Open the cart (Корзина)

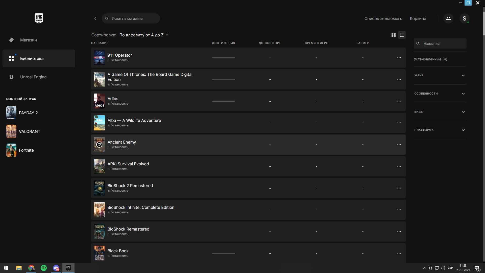418,18
